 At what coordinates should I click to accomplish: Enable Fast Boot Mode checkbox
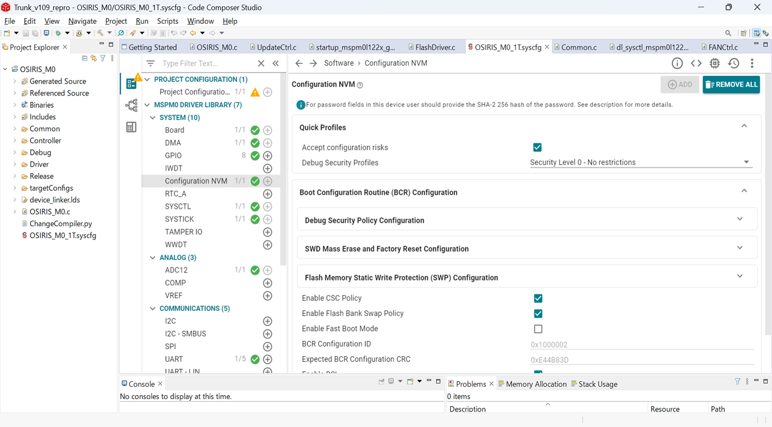(x=538, y=329)
